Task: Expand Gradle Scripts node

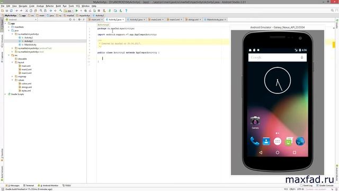Action: 6,94
